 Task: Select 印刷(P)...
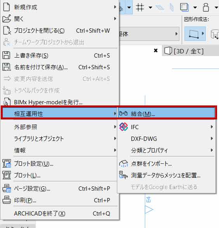59,200
